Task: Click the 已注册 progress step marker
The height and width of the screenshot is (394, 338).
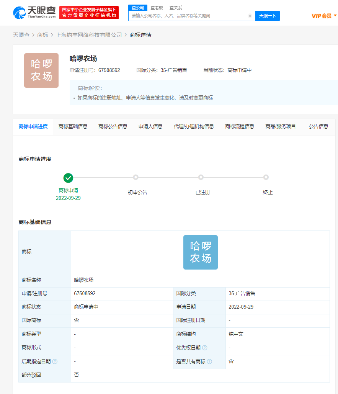Action: (x=201, y=177)
